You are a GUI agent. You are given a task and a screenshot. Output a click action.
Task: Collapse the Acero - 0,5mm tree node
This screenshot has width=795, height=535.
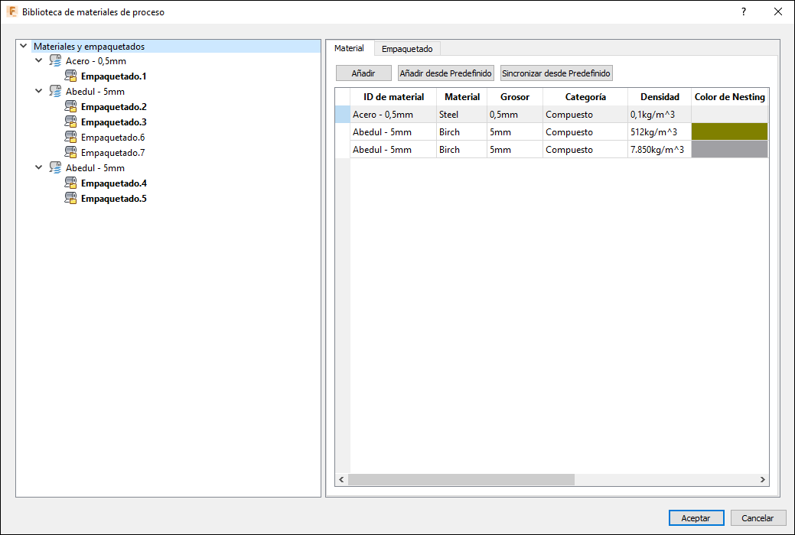[38, 61]
